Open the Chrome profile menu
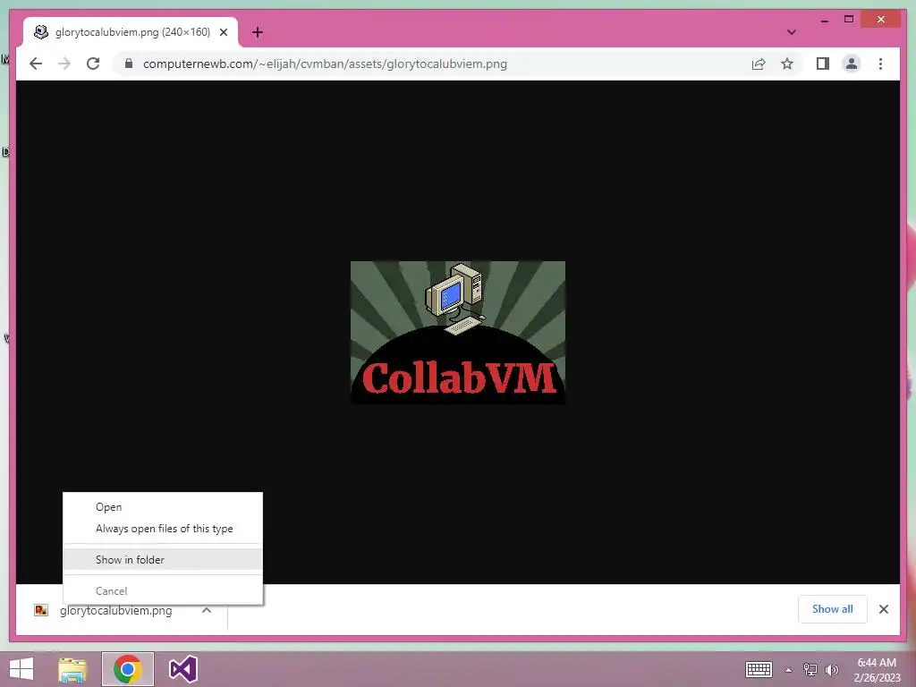This screenshot has height=687, width=916. pyautogui.click(x=852, y=64)
